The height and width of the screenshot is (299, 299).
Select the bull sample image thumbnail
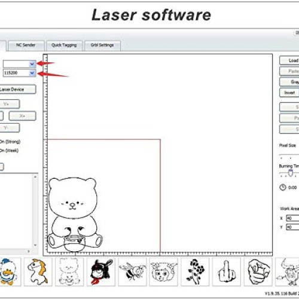click(287, 271)
